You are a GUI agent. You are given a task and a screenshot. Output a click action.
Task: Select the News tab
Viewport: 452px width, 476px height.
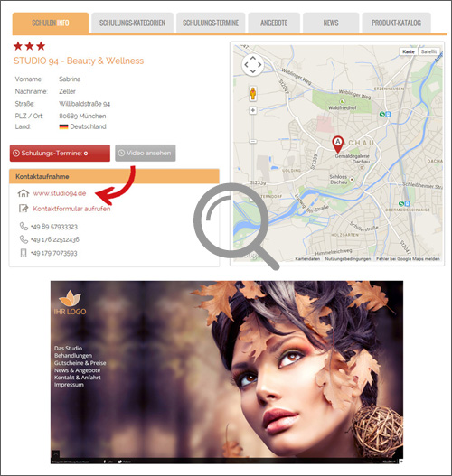pos(331,23)
